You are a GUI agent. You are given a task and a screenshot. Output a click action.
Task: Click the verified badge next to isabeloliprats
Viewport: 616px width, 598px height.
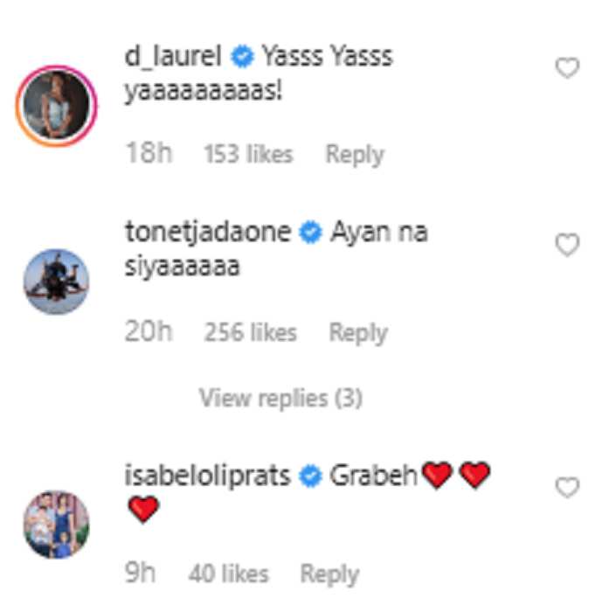pos(310,476)
